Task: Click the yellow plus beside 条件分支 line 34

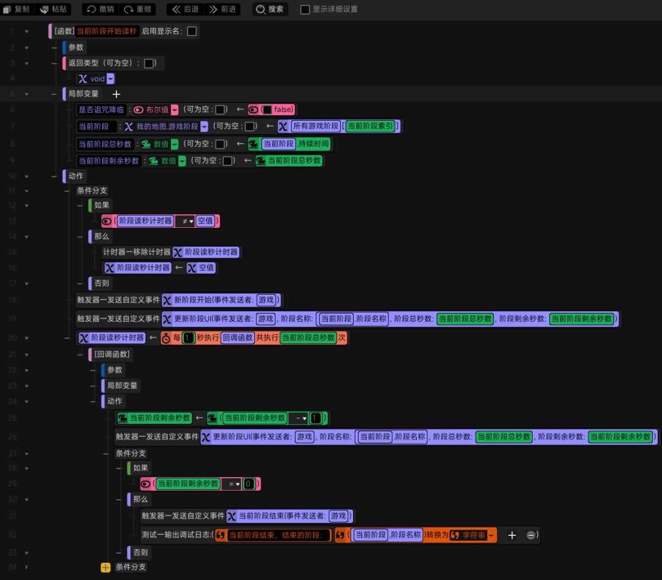Action: click(105, 567)
